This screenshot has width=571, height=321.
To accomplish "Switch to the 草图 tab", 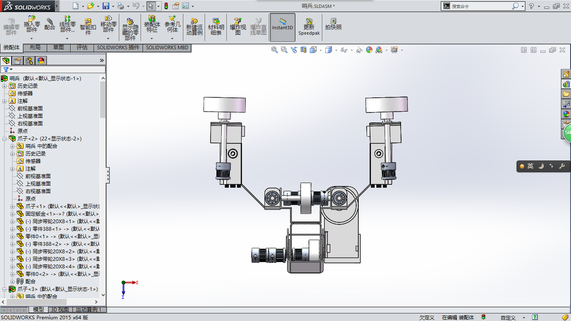I will pyautogui.click(x=59, y=48).
